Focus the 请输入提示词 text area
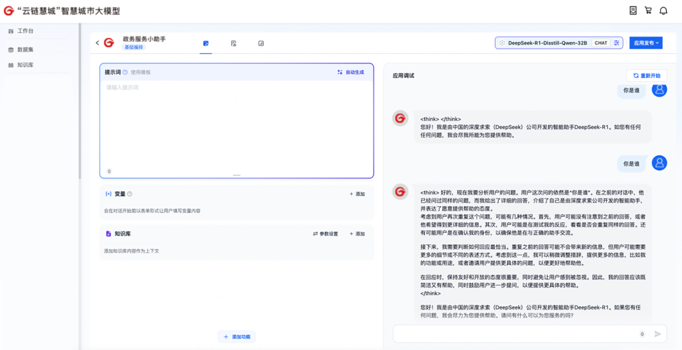The width and height of the screenshot is (682, 350). pos(236,124)
